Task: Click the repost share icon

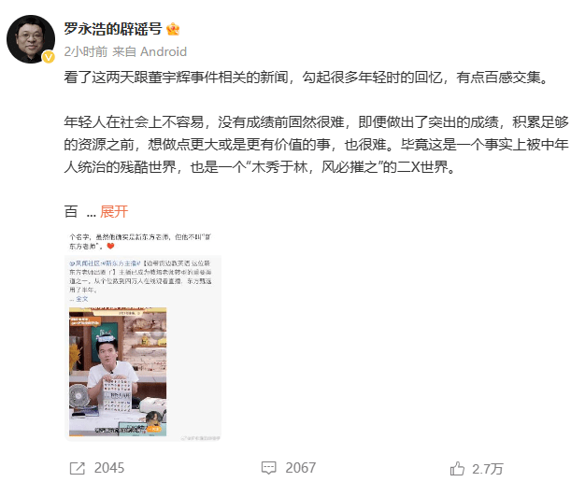Action: coord(78,468)
